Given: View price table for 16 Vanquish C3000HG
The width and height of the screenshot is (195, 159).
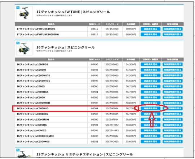Looking at the screenshot, I should 150,108.
